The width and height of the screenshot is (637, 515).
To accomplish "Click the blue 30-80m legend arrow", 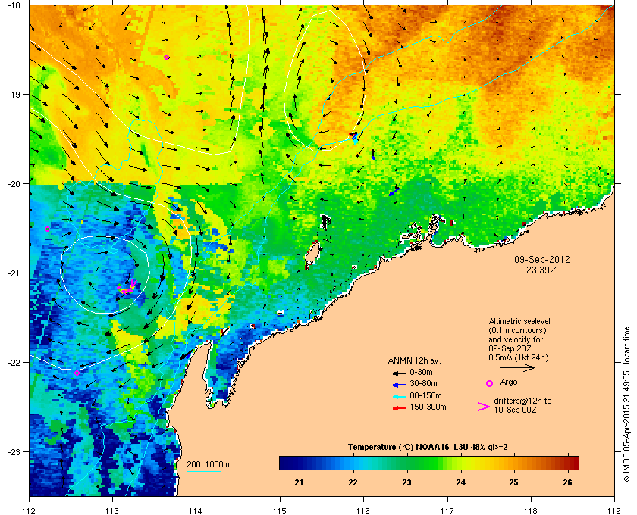I will click(x=399, y=385).
